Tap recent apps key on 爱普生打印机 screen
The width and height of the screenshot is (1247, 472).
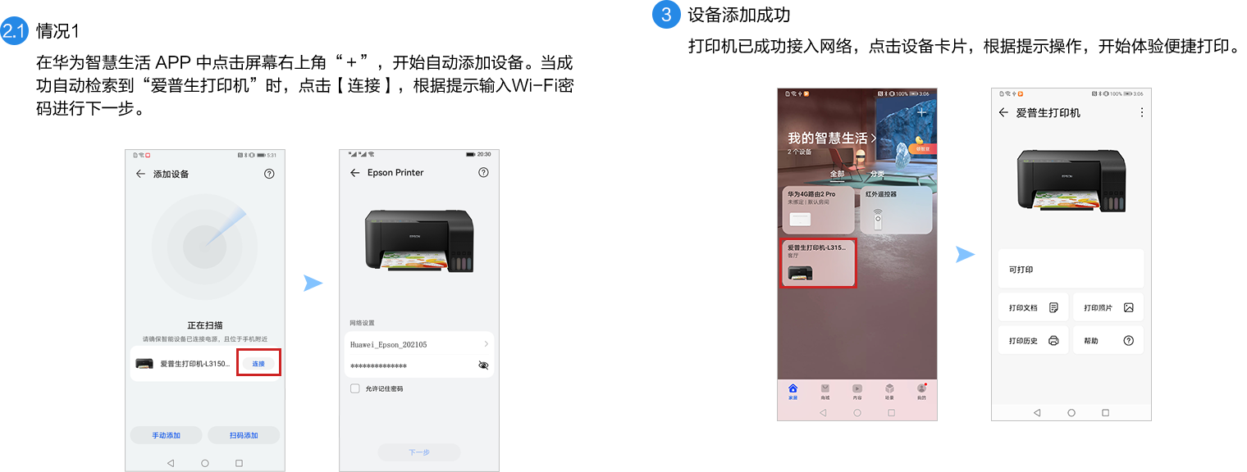pos(1105,413)
